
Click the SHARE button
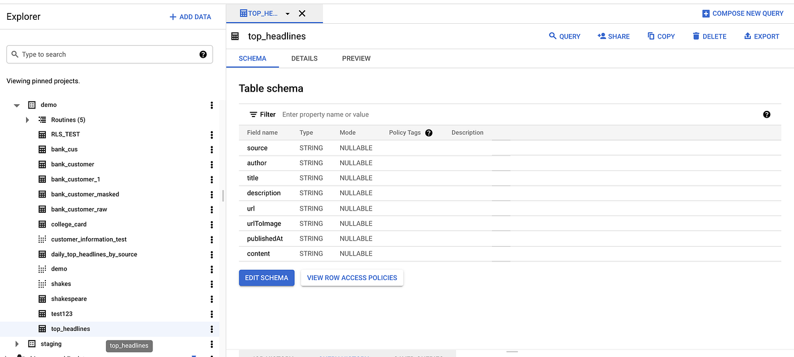[x=614, y=36]
